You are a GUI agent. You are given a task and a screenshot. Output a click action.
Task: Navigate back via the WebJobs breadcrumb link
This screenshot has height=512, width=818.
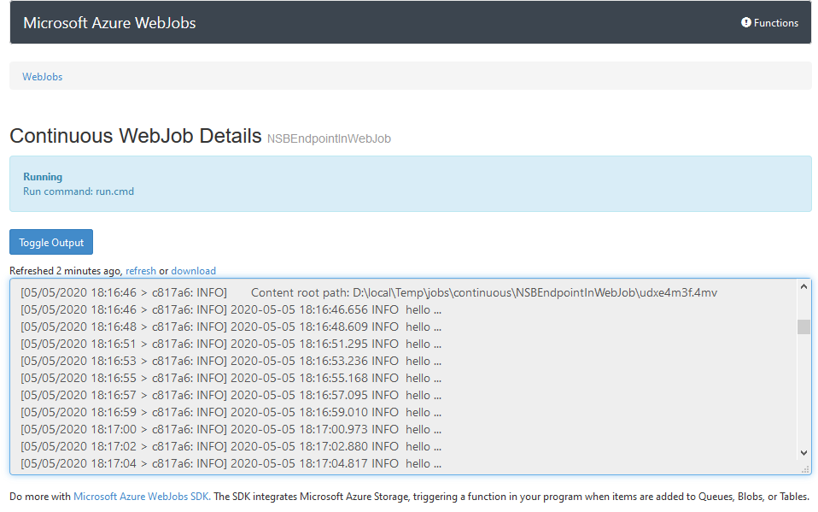pyautogui.click(x=42, y=76)
